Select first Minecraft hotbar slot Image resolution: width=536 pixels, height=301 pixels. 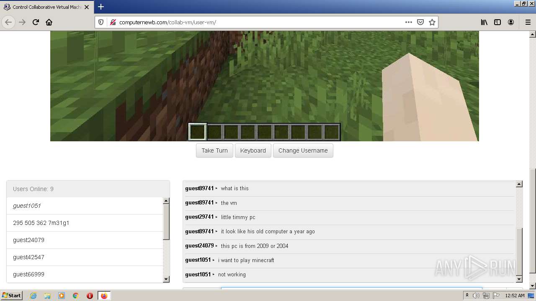(198, 132)
